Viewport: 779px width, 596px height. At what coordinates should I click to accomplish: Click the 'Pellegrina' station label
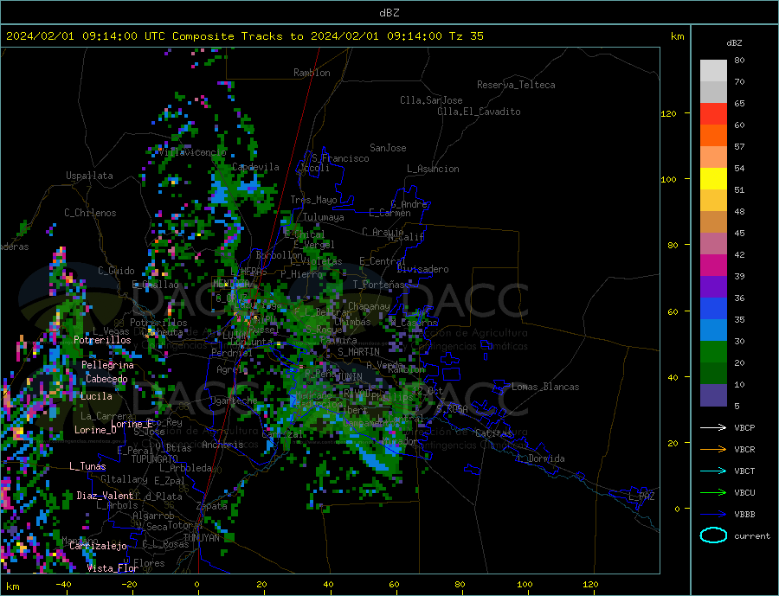[108, 365]
